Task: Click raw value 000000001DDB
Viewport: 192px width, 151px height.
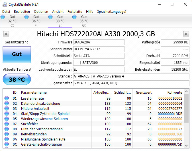Action: pos(170,114)
